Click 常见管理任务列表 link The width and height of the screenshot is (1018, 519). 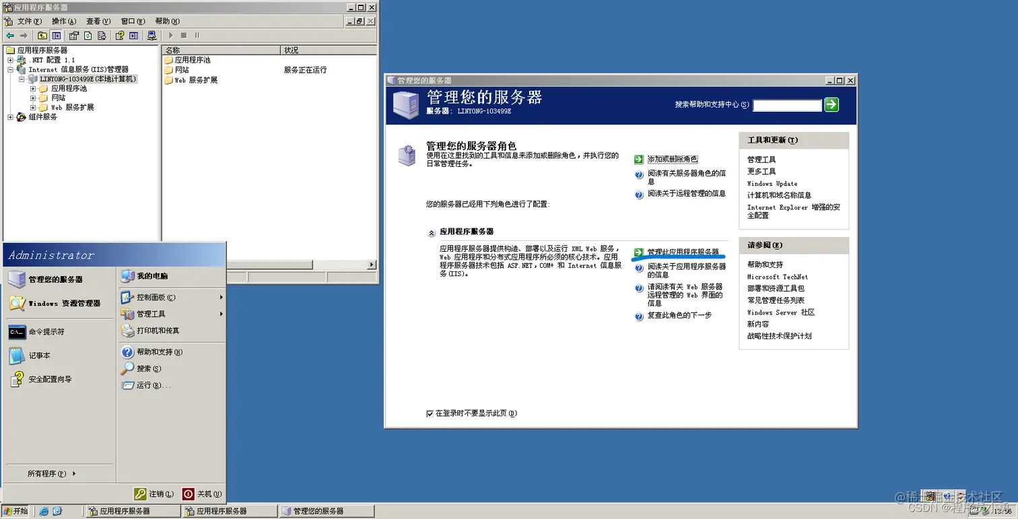coord(776,300)
